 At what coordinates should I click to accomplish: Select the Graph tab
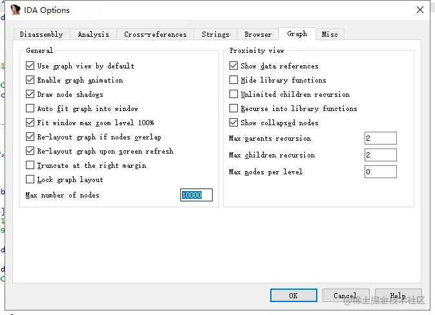(x=297, y=34)
